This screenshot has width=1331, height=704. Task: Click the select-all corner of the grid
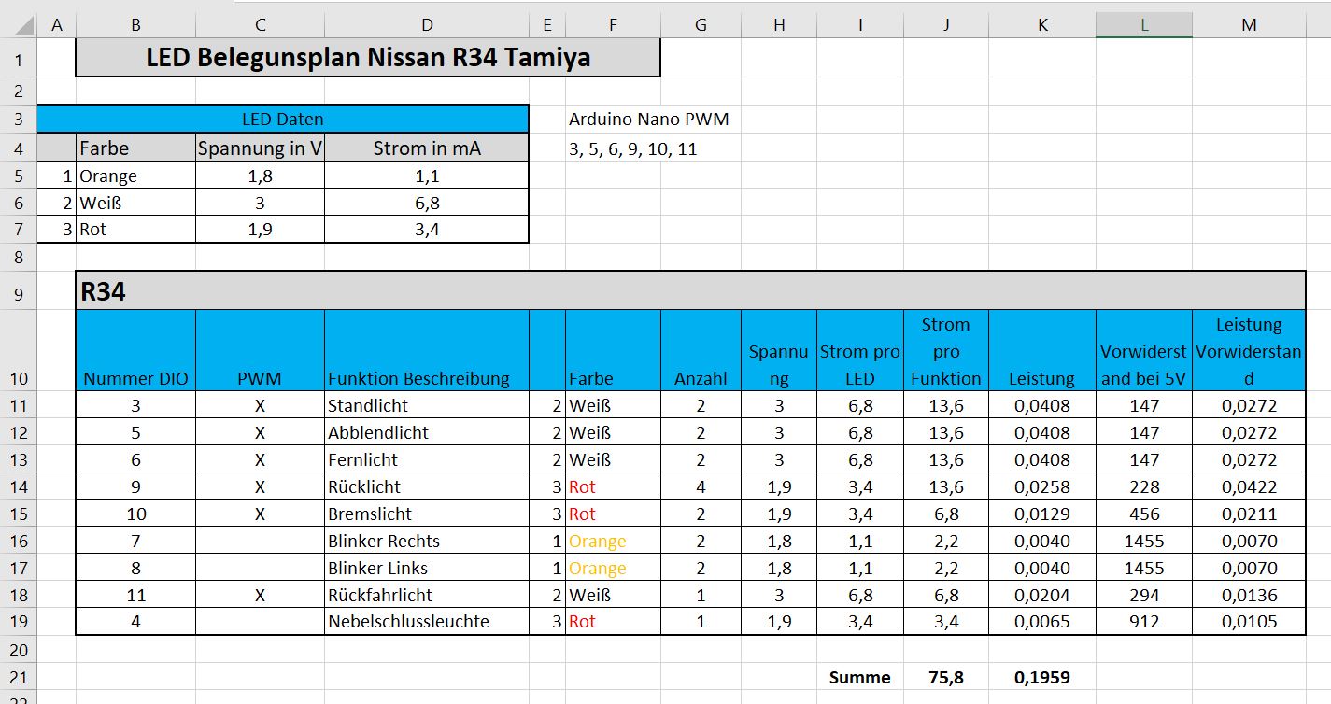coord(19,25)
